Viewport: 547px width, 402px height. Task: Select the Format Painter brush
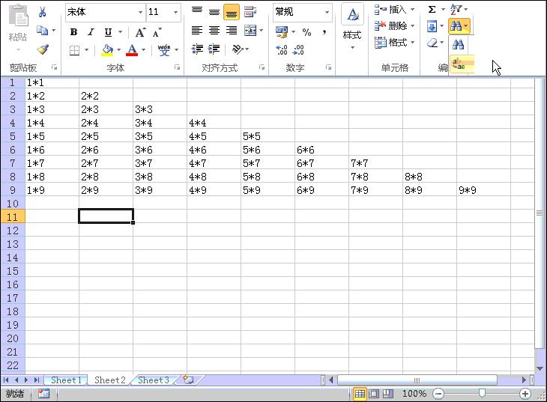43,49
